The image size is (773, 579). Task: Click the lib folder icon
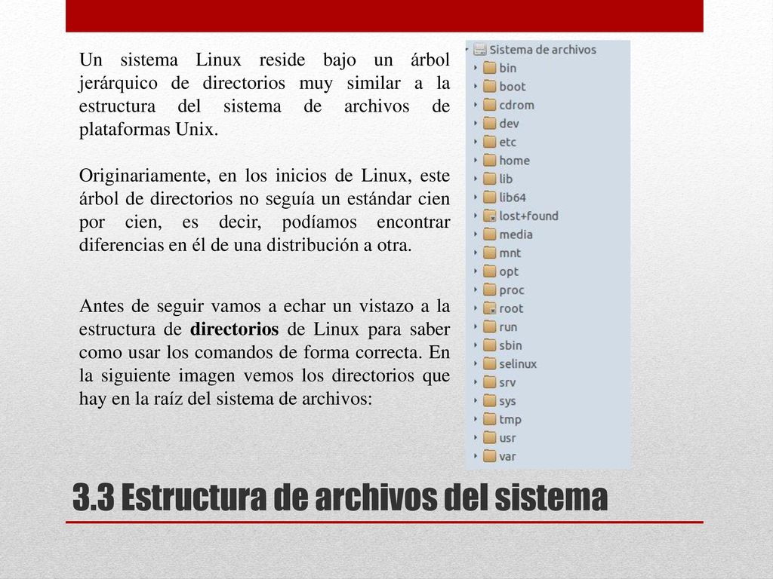tap(489, 179)
